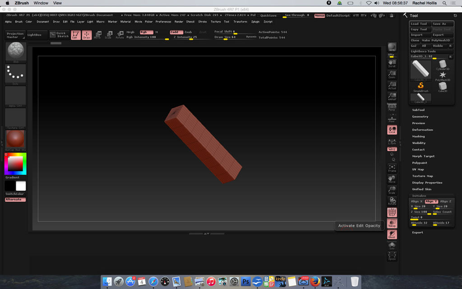
Task: Toggle PolyF polyframe display
Action: [392, 212]
